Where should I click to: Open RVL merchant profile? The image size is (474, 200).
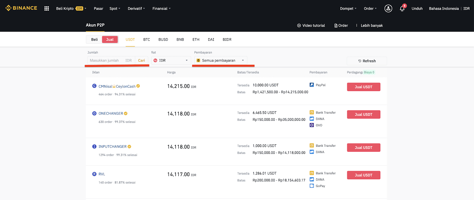(x=102, y=174)
